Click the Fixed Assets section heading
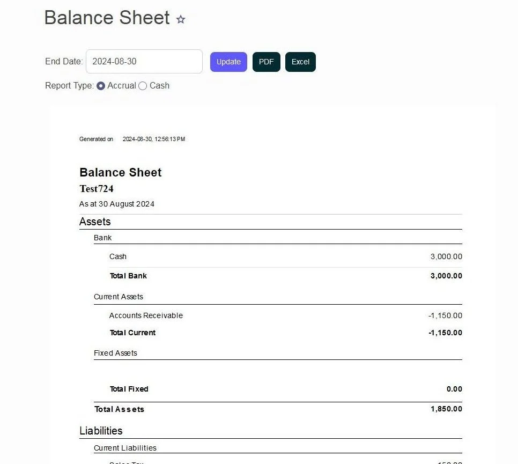The width and height of the screenshot is (518, 464). tap(115, 353)
